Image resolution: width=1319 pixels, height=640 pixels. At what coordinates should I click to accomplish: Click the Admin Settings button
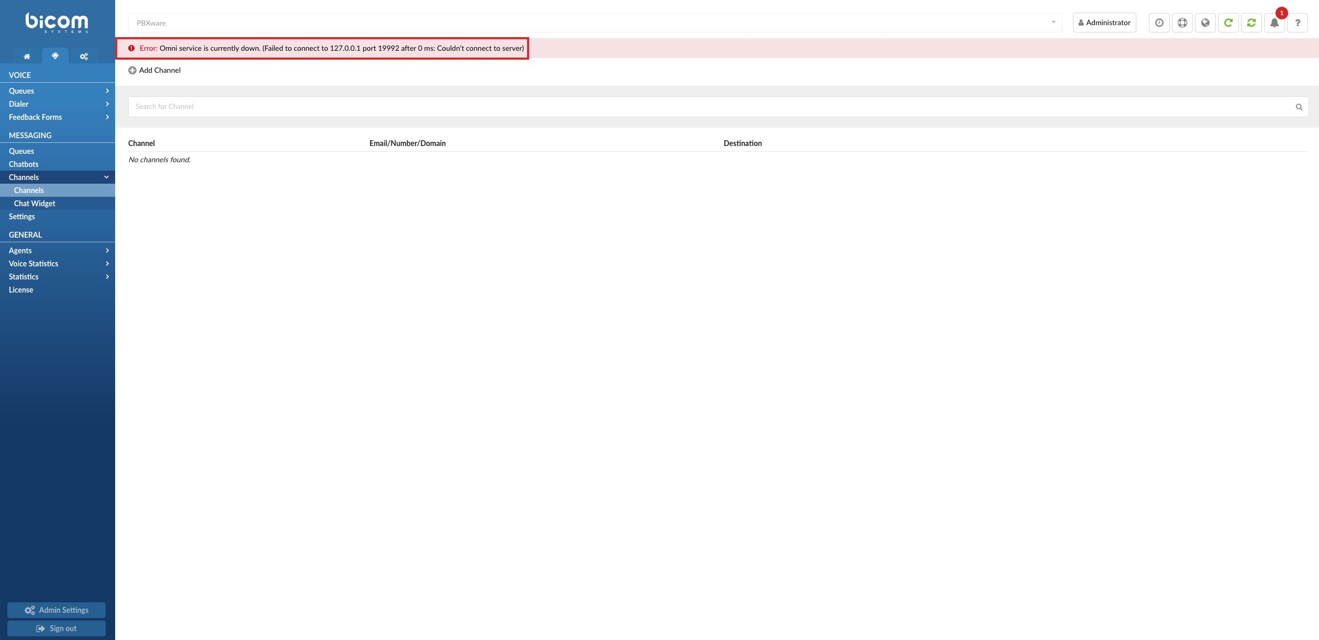click(57, 610)
